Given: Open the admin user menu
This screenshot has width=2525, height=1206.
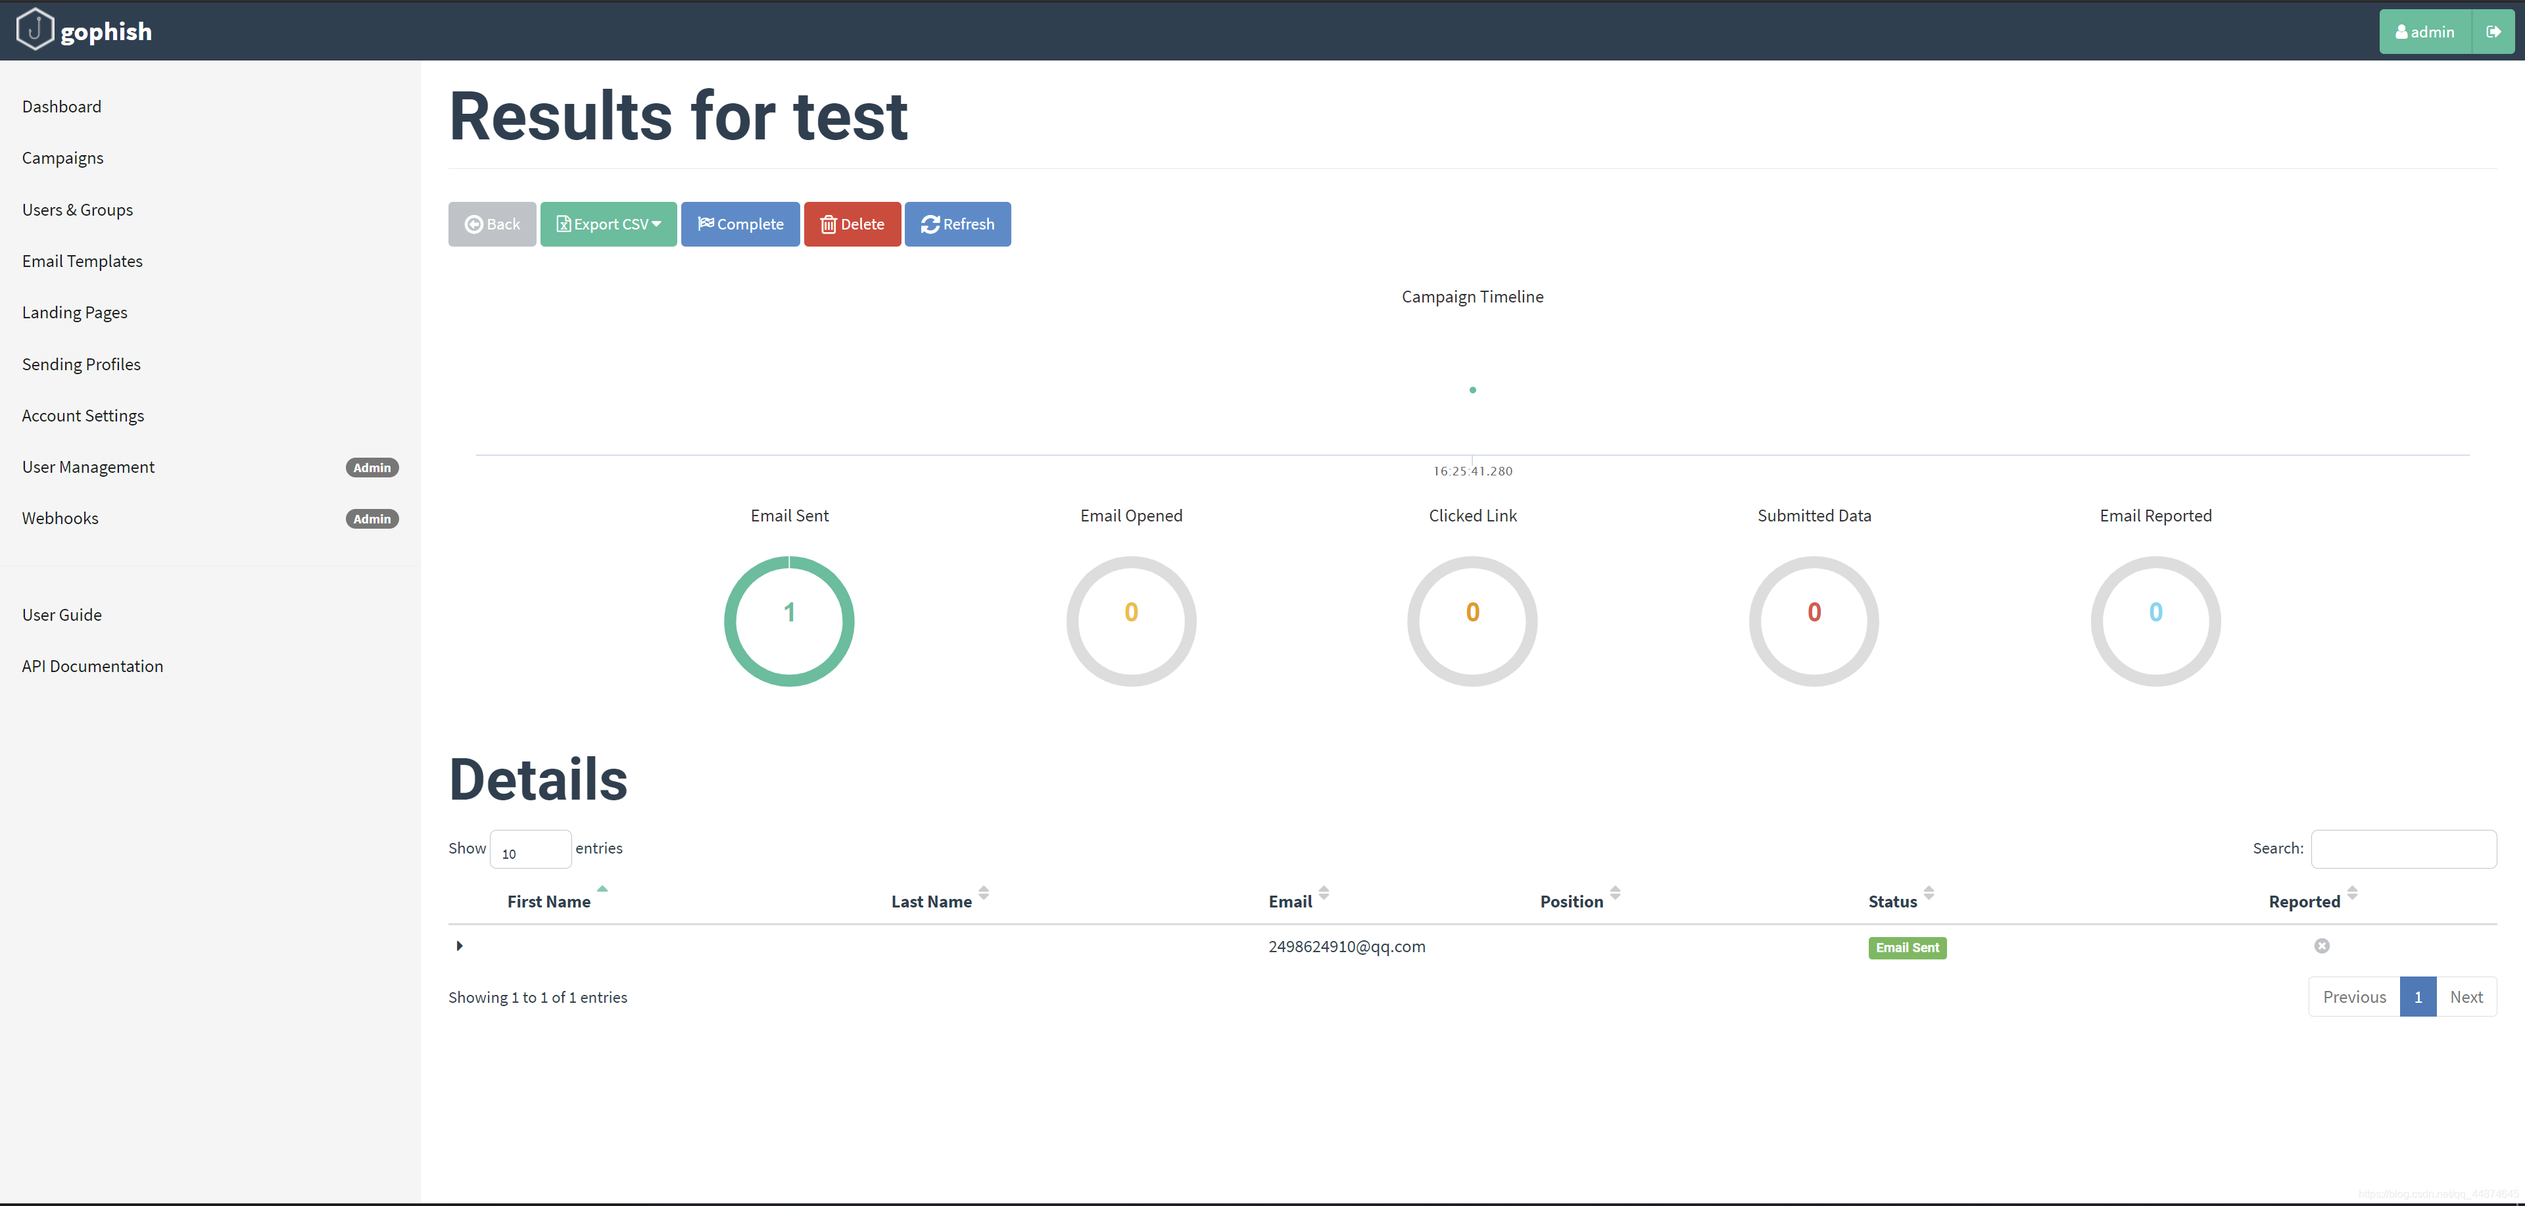Looking at the screenshot, I should coord(2425,32).
